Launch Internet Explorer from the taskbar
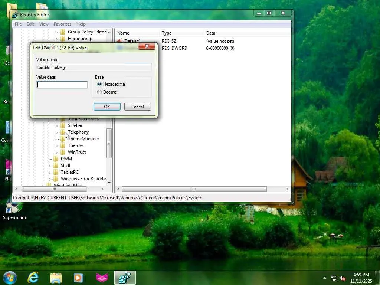 point(33,278)
